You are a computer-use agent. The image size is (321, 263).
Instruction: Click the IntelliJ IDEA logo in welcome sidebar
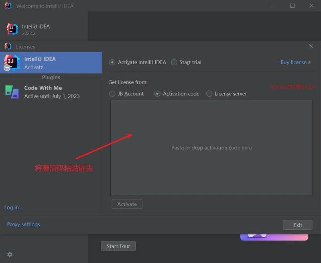[12, 29]
